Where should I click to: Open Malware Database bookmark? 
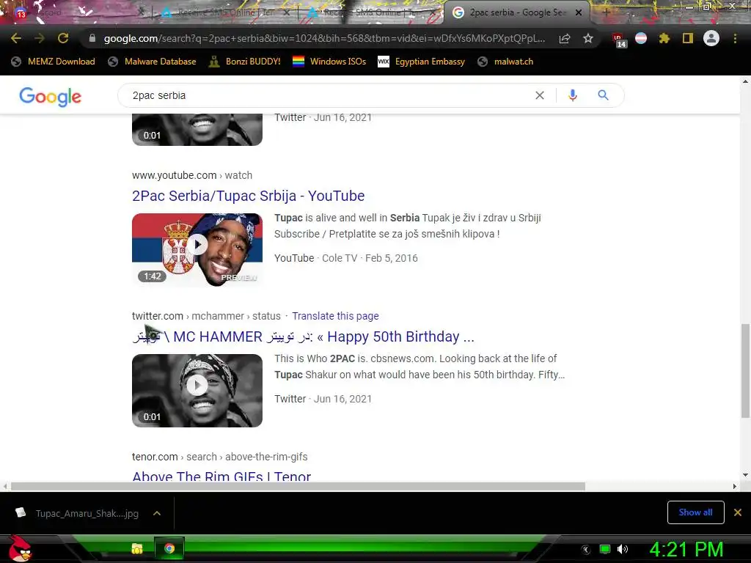[x=153, y=62]
